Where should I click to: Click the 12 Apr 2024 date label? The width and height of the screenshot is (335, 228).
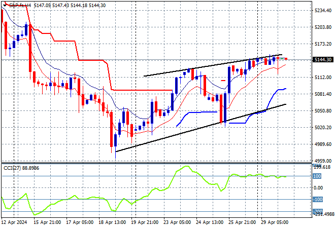pyautogui.click(x=14, y=222)
